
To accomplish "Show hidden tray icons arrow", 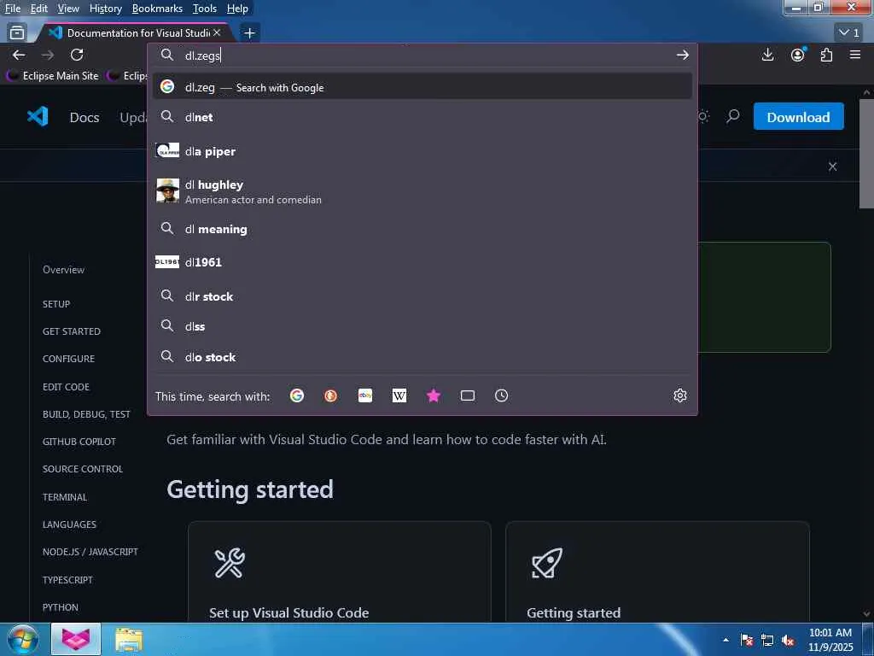I will coord(725,641).
